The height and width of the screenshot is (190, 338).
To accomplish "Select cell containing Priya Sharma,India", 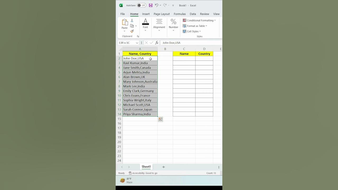I will click(140, 114).
